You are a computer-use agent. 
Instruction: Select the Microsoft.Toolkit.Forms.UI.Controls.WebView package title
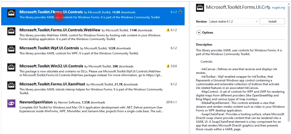pos(60,30)
